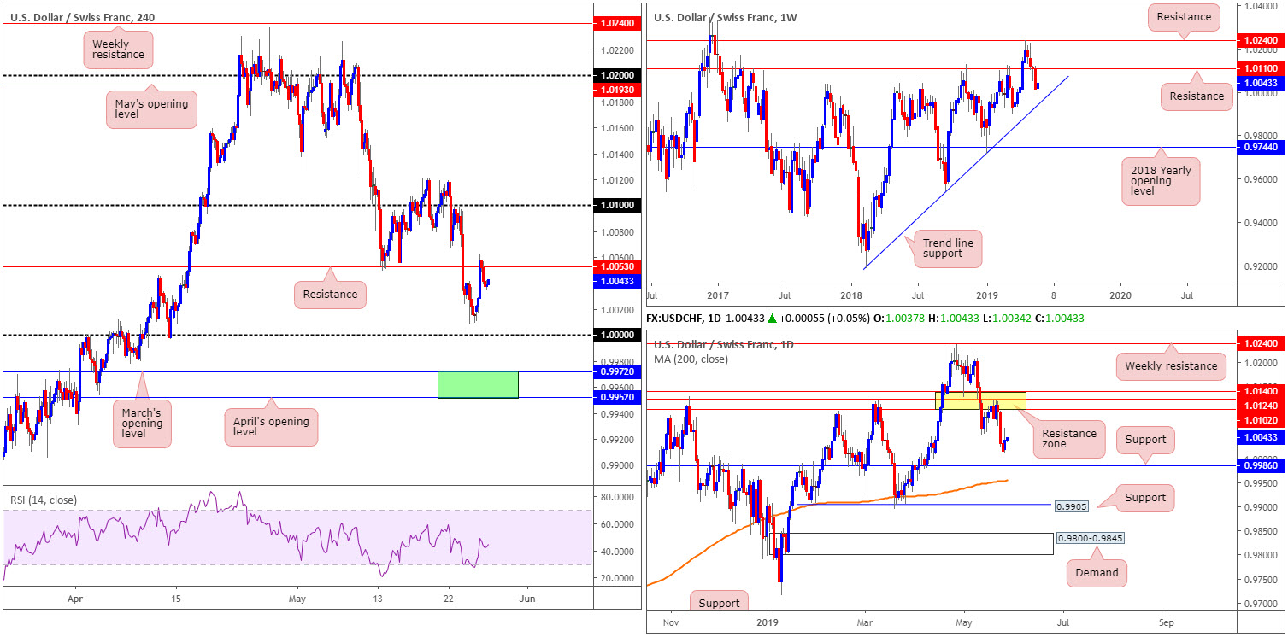Click the black 0.99860 price label
This screenshot has width=1288, height=637.
click(x=1261, y=466)
